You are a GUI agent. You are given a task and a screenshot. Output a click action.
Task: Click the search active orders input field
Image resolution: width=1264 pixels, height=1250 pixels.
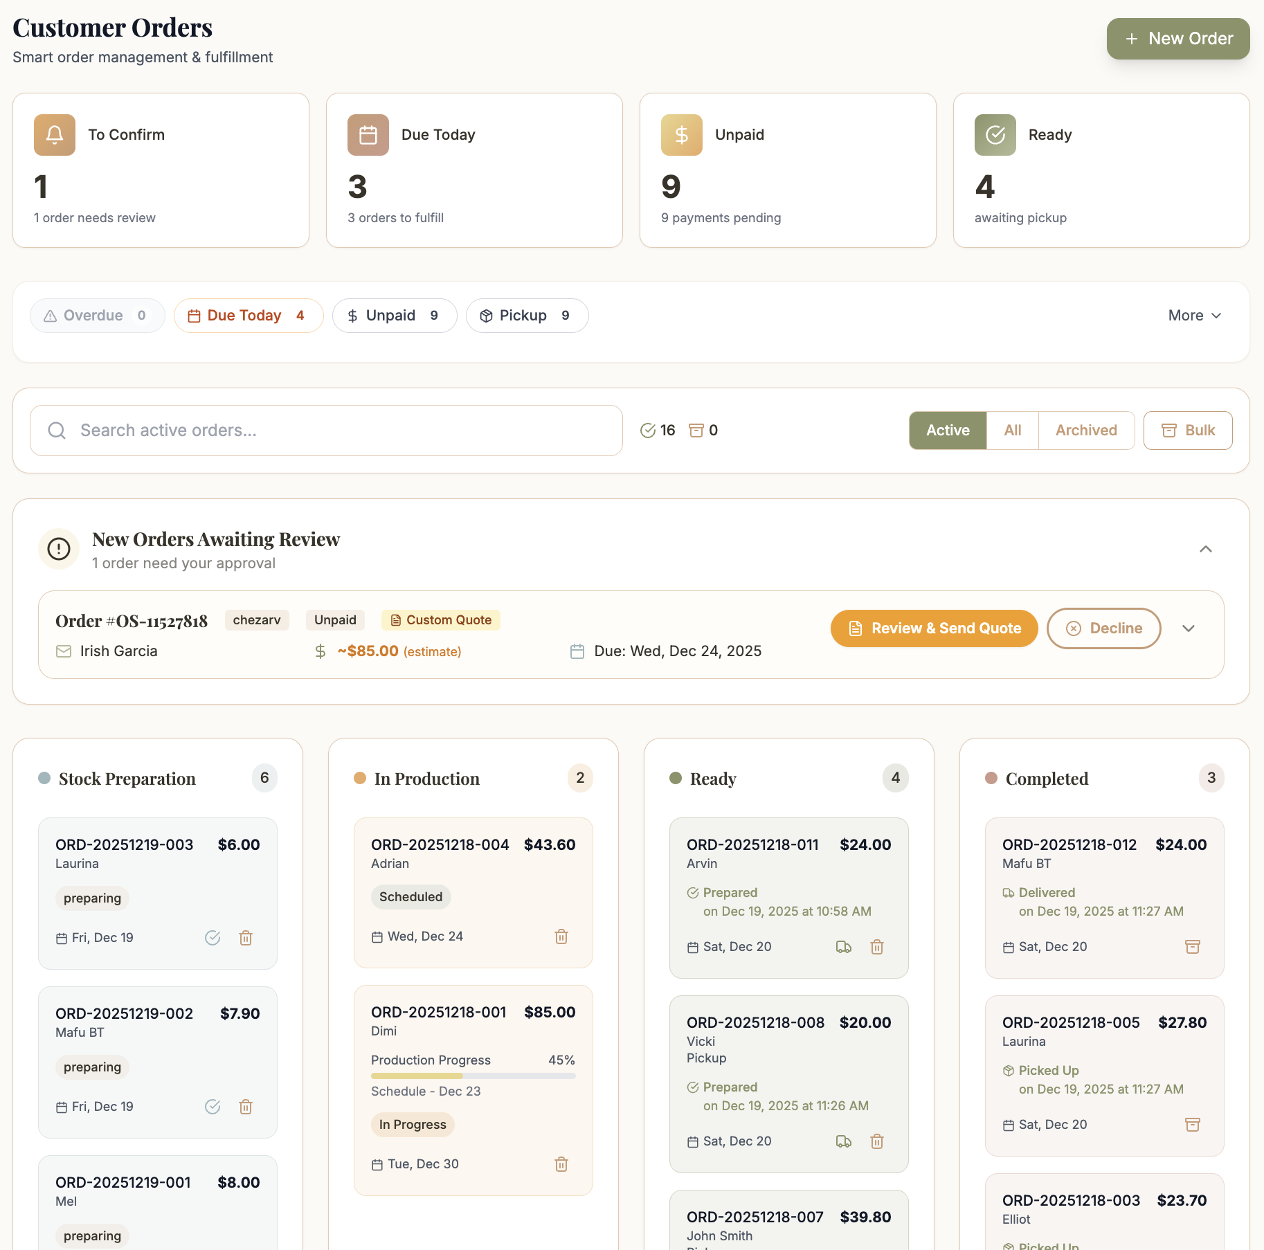(325, 430)
